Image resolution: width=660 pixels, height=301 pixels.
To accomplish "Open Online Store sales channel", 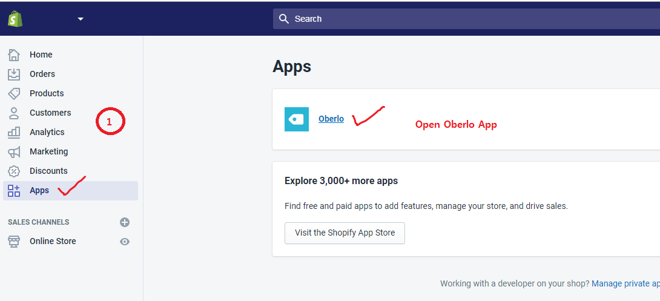I will coord(53,241).
